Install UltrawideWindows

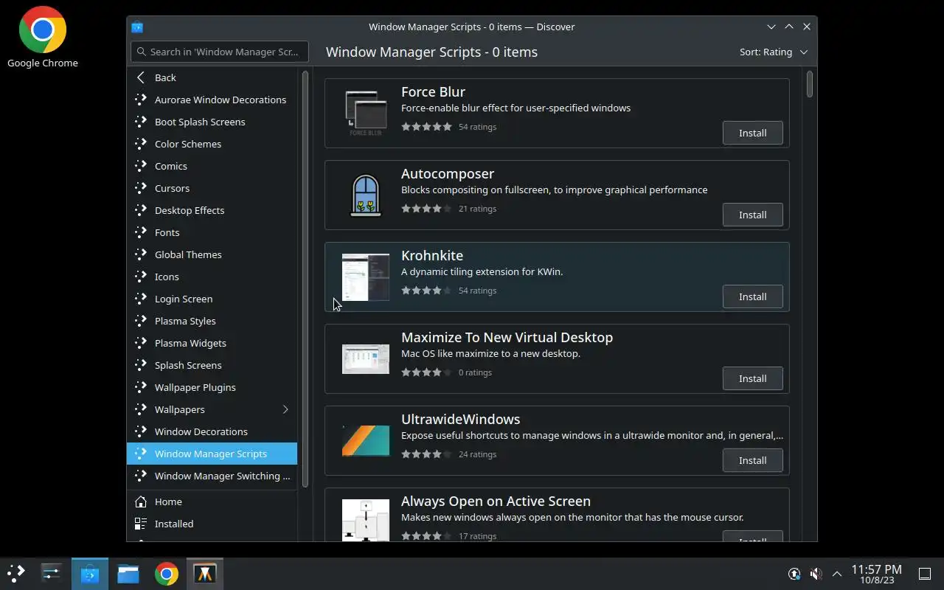pyautogui.click(x=752, y=460)
